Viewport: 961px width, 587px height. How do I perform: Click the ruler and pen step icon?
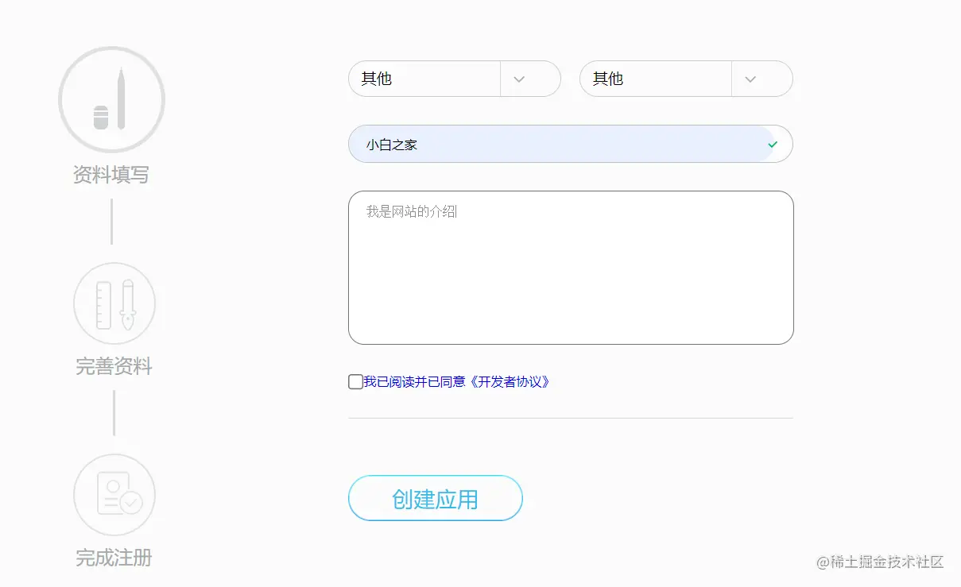[114, 303]
